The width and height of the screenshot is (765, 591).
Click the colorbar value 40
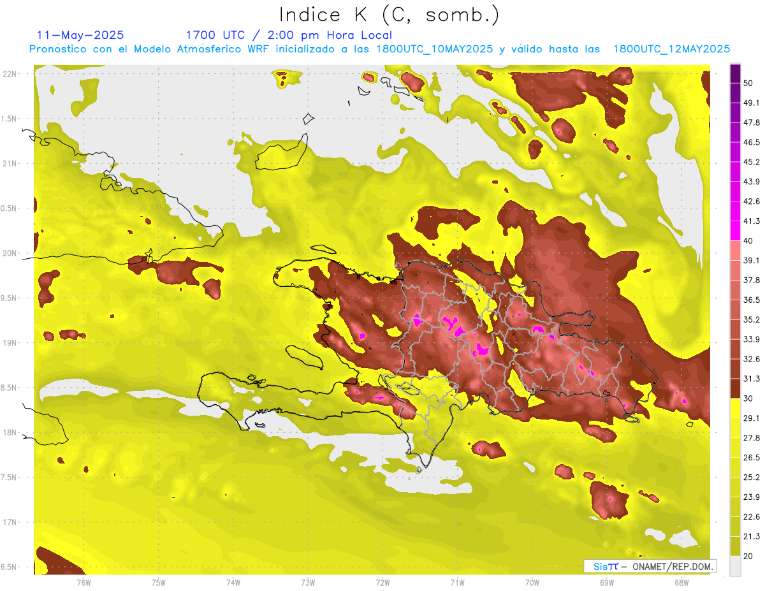click(x=749, y=241)
